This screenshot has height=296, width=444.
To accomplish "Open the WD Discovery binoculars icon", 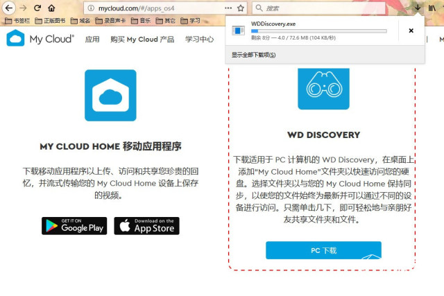I will (323, 88).
